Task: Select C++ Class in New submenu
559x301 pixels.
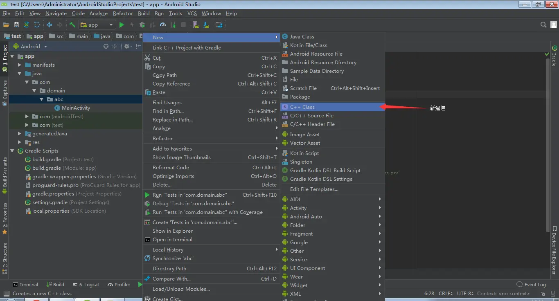Action: point(332,107)
